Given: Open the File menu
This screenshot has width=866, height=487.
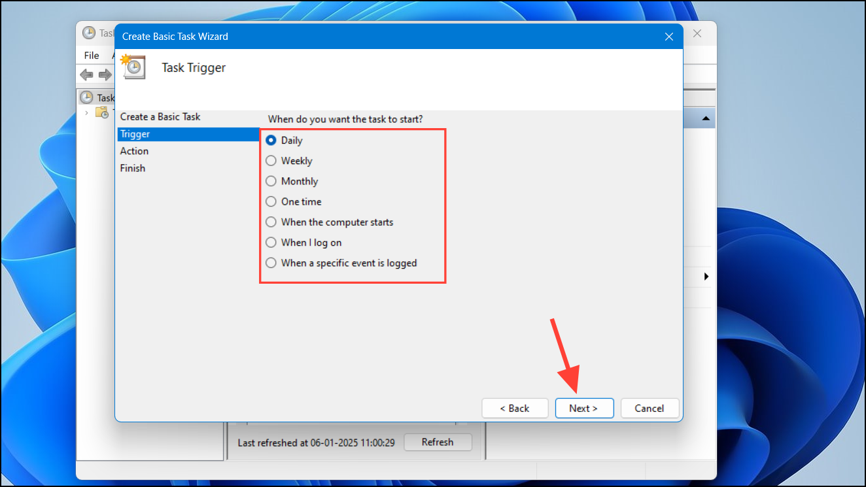Looking at the screenshot, I should [91, 56].
